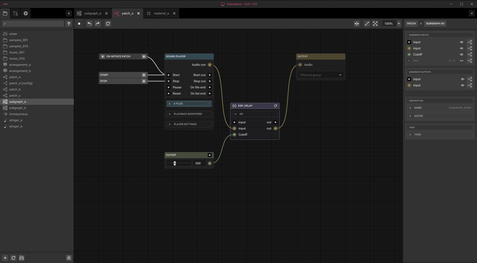Collapse the right inspector panel arrow

pos(472,13)
